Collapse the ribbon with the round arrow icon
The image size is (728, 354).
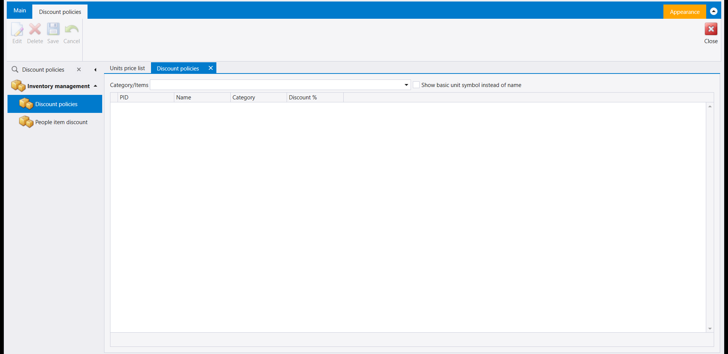pos(714,11)
